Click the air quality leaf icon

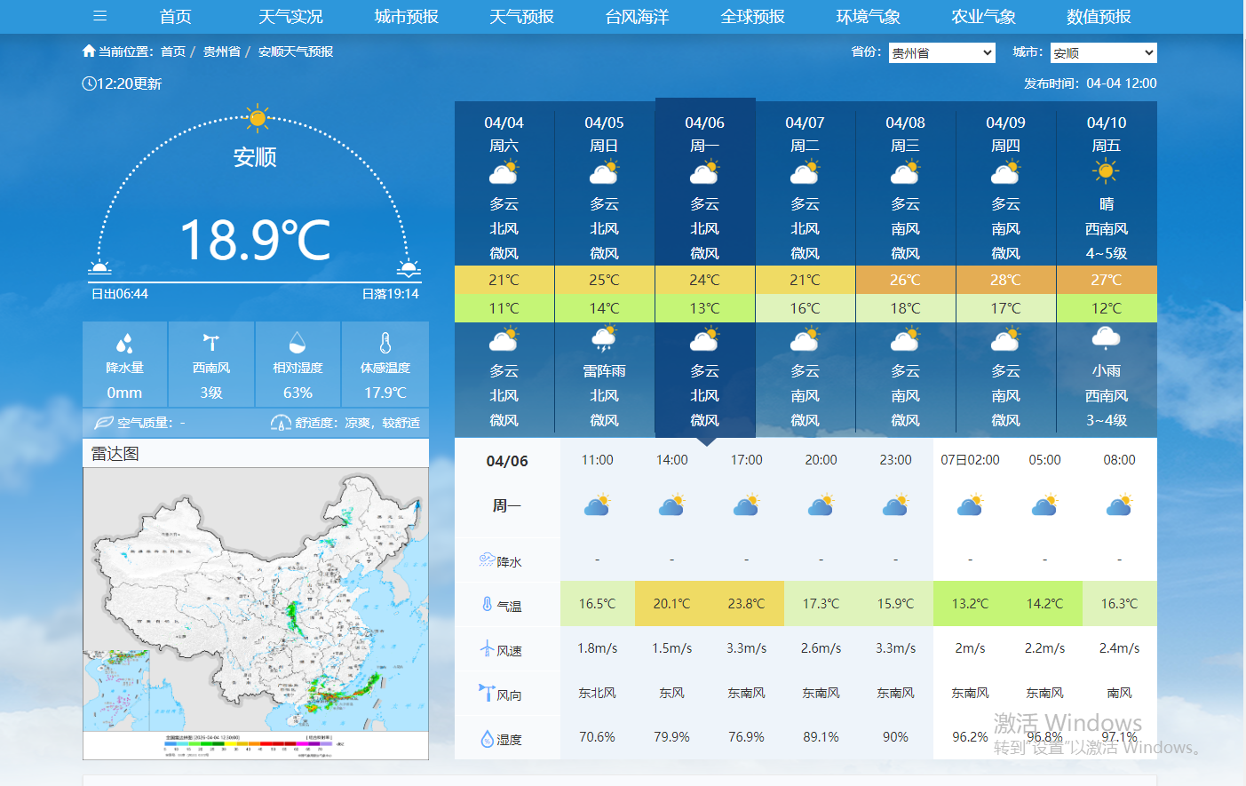104,423
